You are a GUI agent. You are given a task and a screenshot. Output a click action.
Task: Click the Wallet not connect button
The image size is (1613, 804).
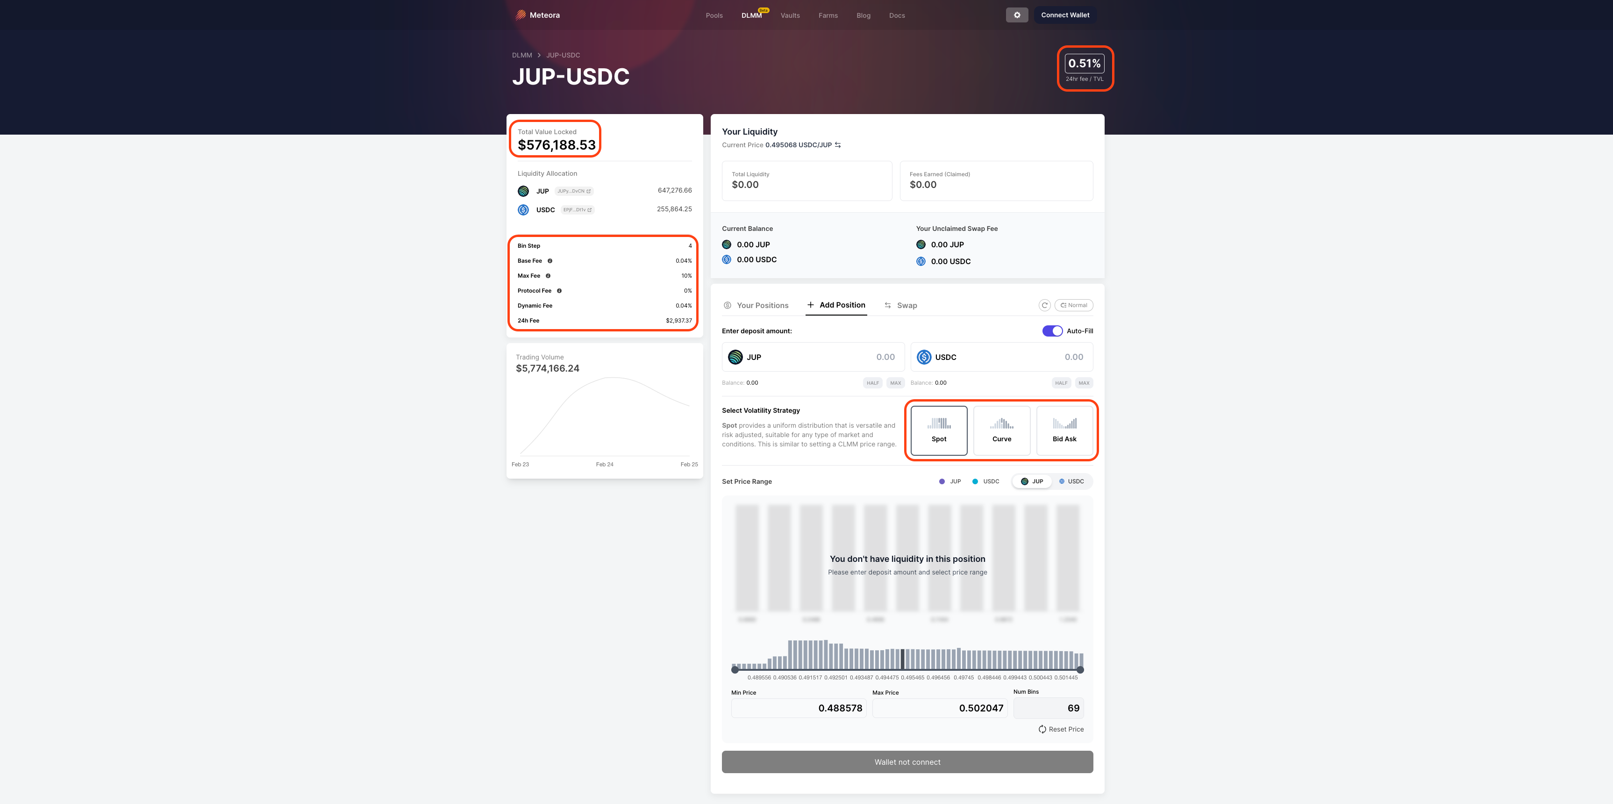pos(907,762)
